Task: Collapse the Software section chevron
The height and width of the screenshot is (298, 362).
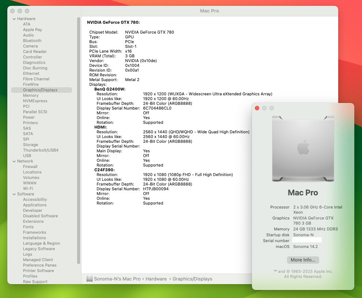Action: click(x=14, y=194)
